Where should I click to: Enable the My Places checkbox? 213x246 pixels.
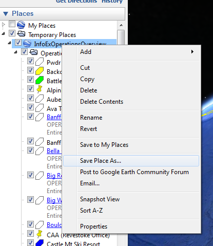coord(12,24)
